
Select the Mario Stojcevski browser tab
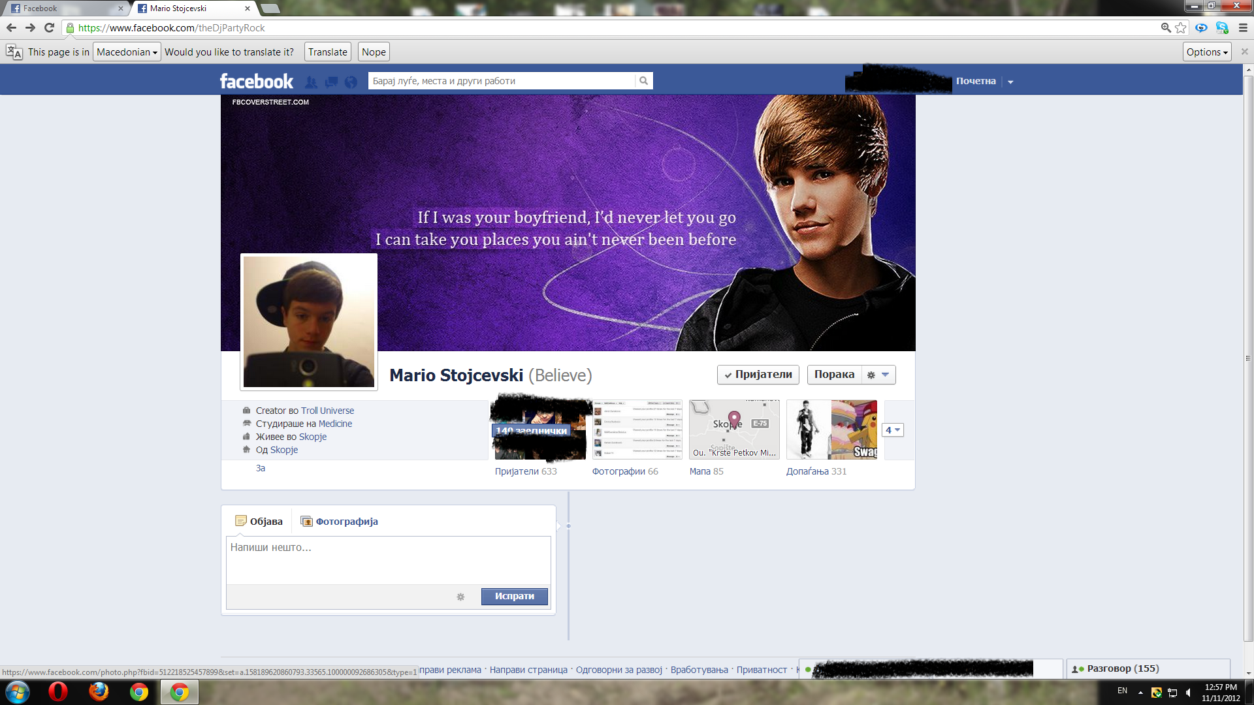pyautogui.click(x=194, y=8)
